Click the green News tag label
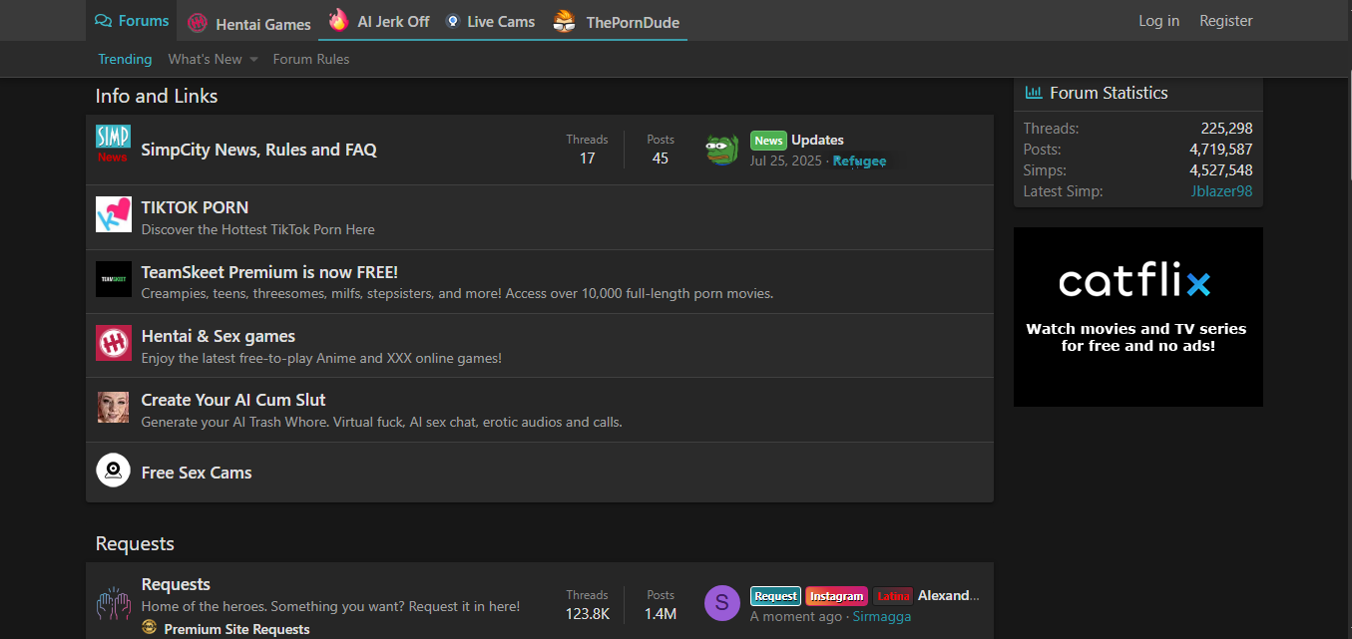 point(768,141)
